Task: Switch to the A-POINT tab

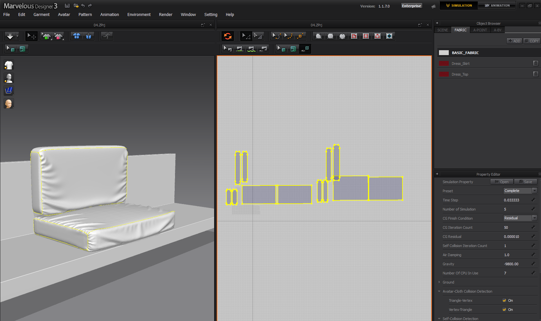Action: point(480,30)
